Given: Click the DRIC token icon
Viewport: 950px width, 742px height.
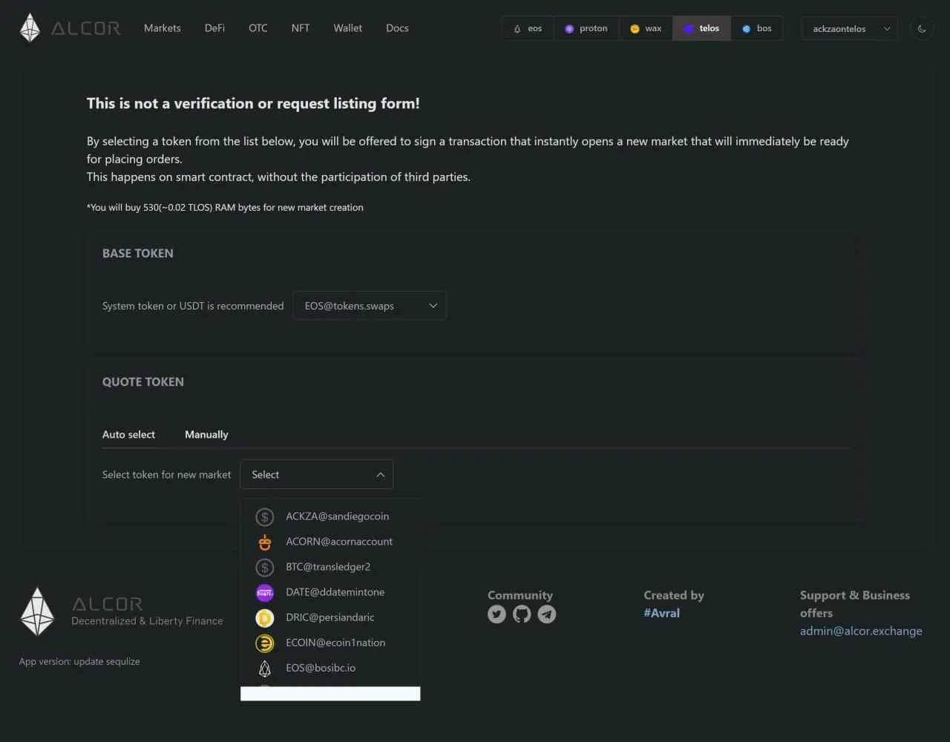Looking at the screenshot, I should pos(265,617).
